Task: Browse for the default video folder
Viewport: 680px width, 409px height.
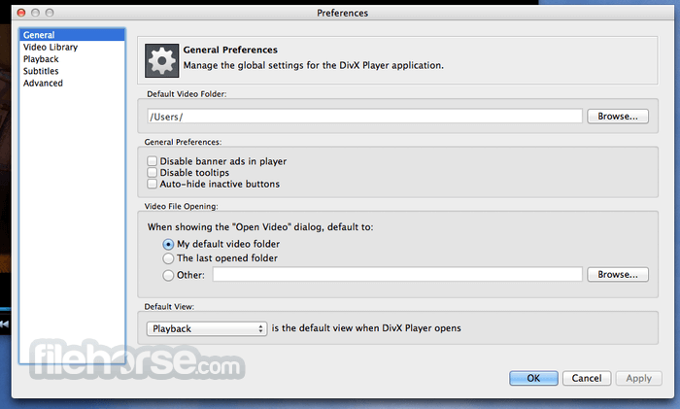Action: (x=618, y=117)
